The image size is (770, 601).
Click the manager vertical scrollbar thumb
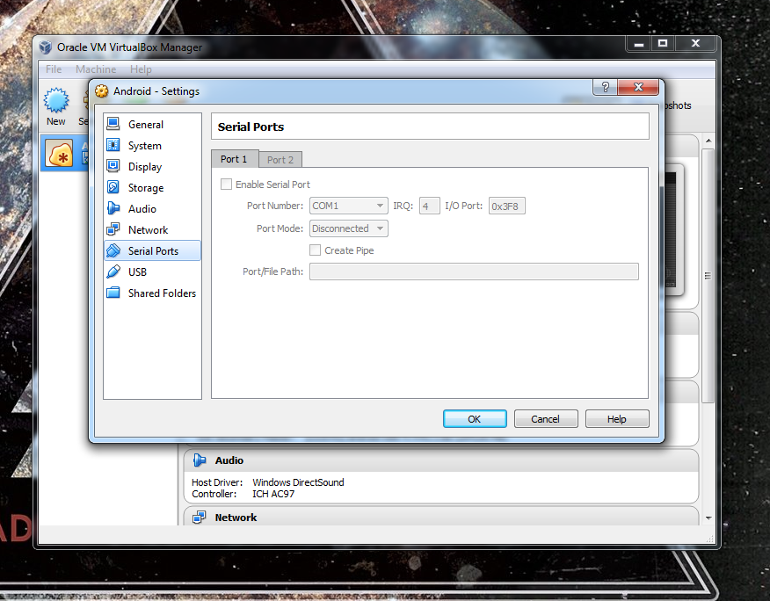click(708, 276)
